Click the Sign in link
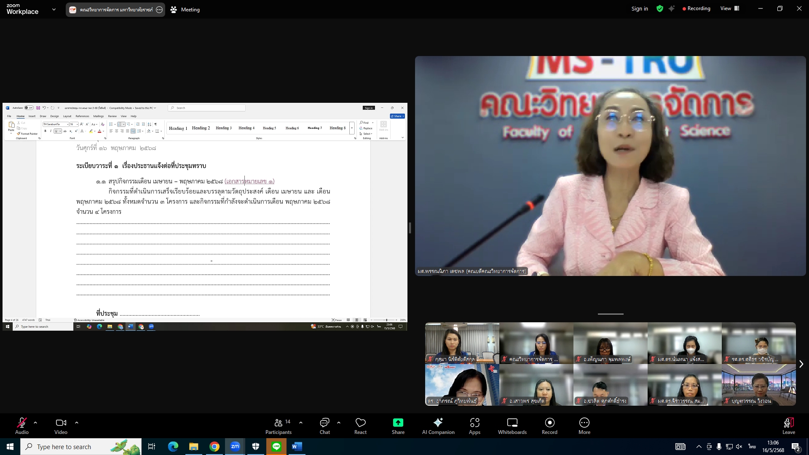The height and width of the screenshot is (455, 809). tap(639, 8)
